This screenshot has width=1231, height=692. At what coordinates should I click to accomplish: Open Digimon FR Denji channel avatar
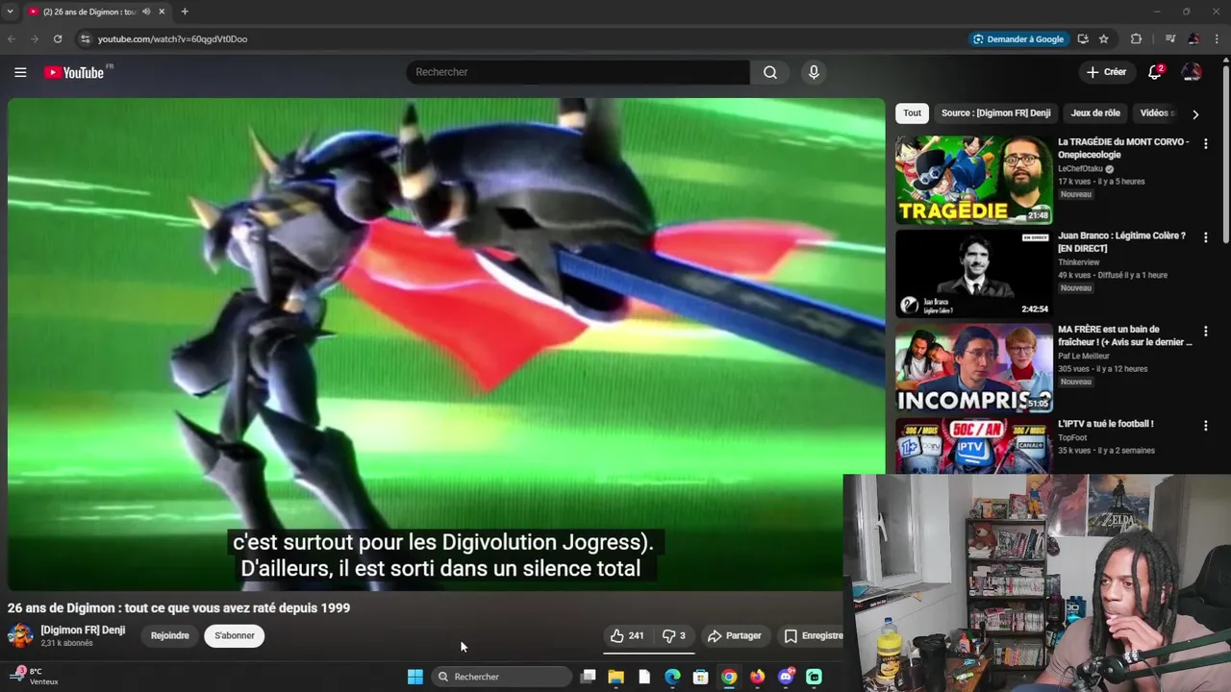(20, 635)
